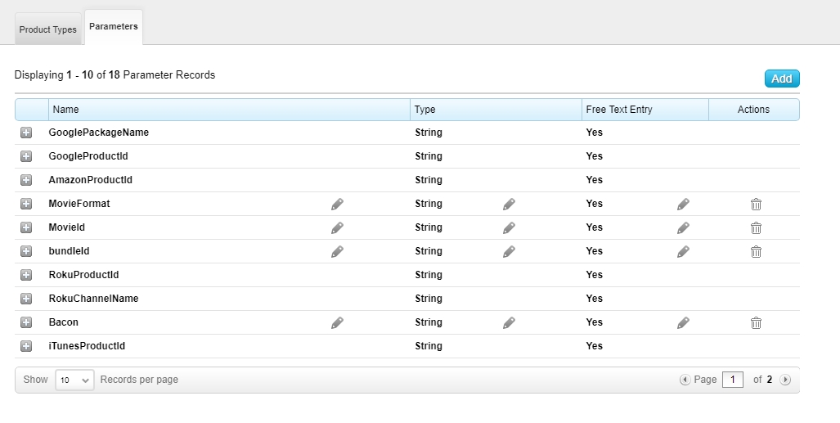Edit the MovieId type pencil icon
Viewport: 840px width, 423px height.
click(x=509, y=228)
